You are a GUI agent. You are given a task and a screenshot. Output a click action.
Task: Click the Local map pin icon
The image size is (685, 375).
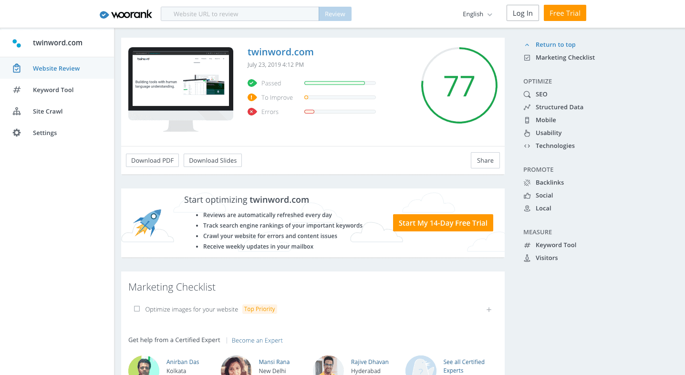pyautogui.click(x=527, y=208)
